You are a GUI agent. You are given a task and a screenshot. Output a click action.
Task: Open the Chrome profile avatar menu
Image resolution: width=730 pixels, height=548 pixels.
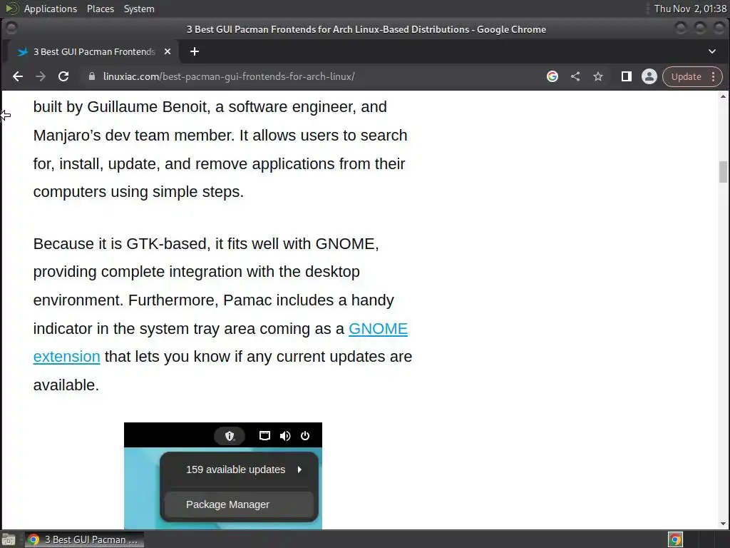649,76
